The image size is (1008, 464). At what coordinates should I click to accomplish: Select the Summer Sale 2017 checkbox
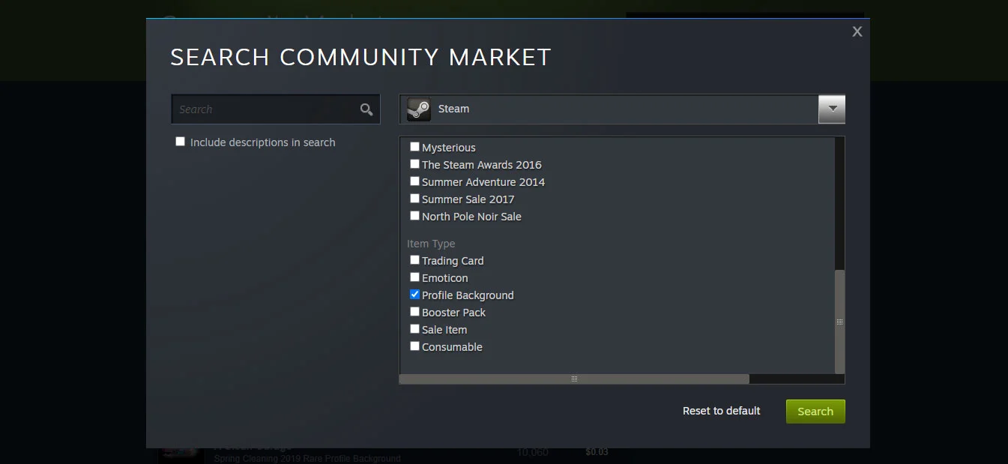click(414, 199)
